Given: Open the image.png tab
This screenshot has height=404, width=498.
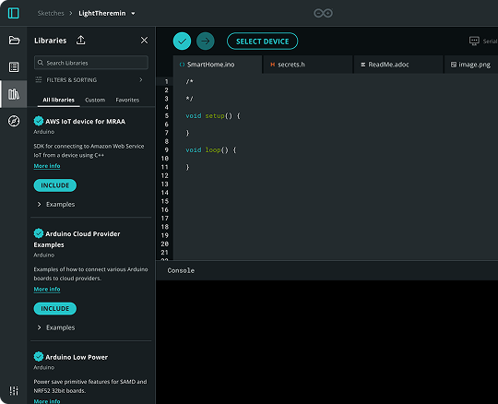Looking at the screenshot, I should coord(471,65).
